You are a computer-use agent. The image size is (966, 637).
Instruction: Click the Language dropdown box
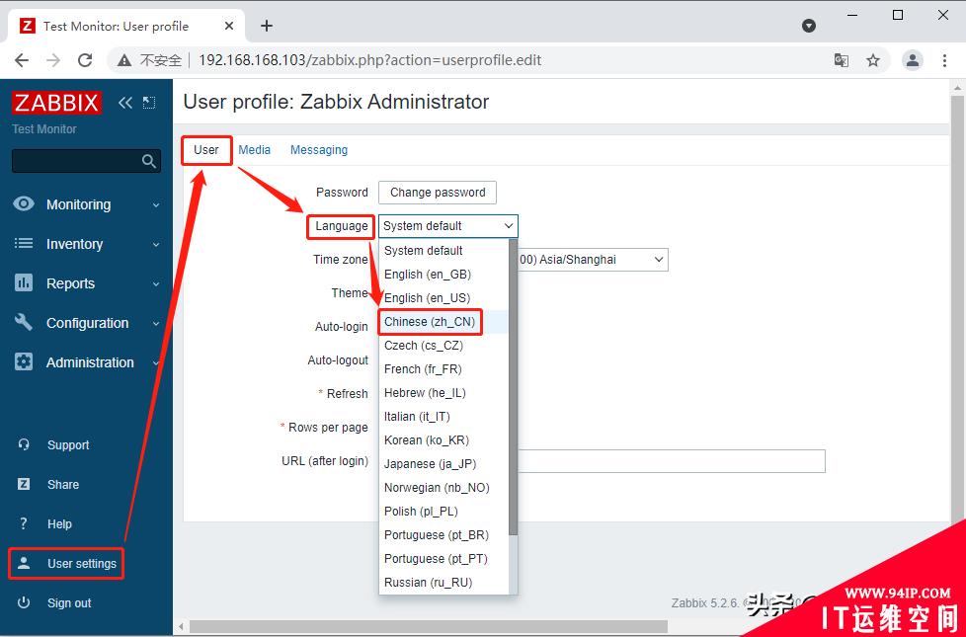pyautogui.click(x=447, y=226)
